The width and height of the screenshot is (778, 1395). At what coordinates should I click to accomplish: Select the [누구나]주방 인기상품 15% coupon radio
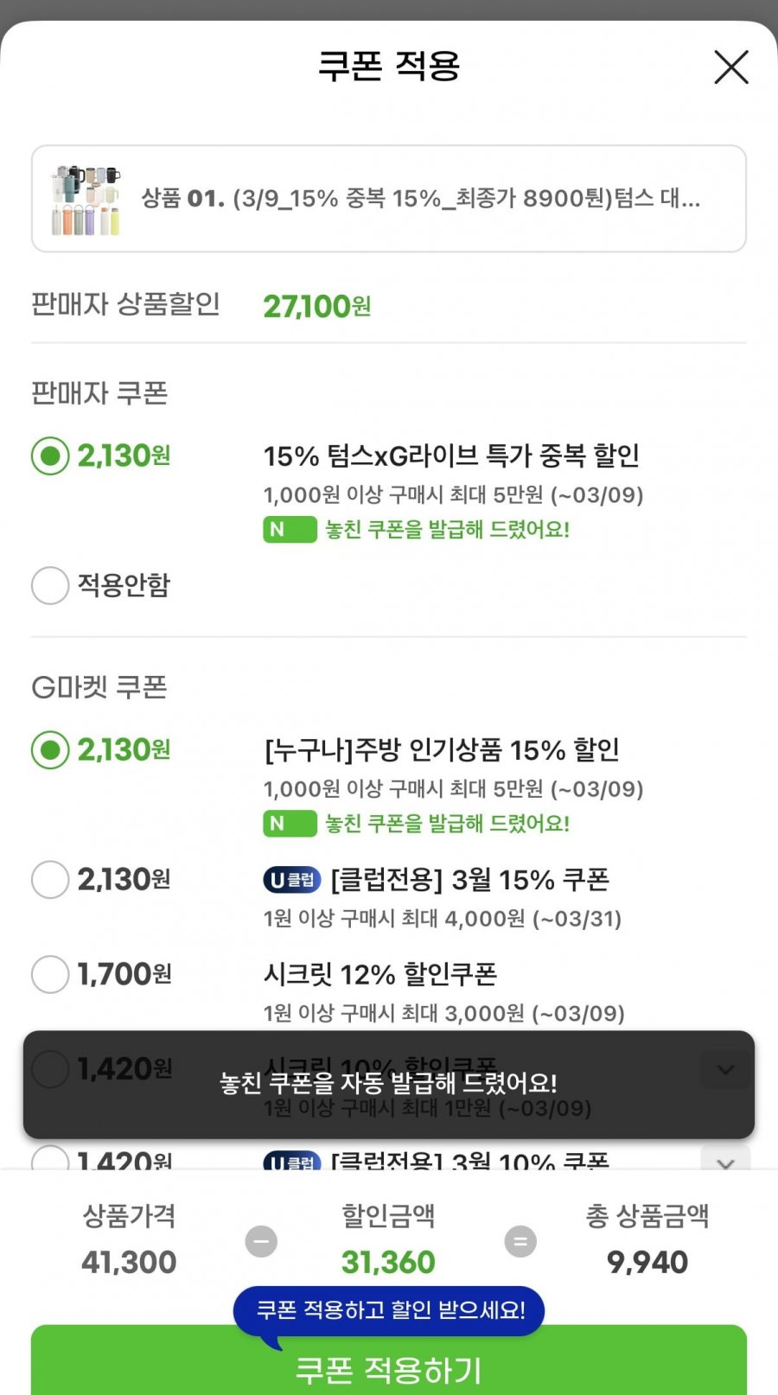(50, 749)
